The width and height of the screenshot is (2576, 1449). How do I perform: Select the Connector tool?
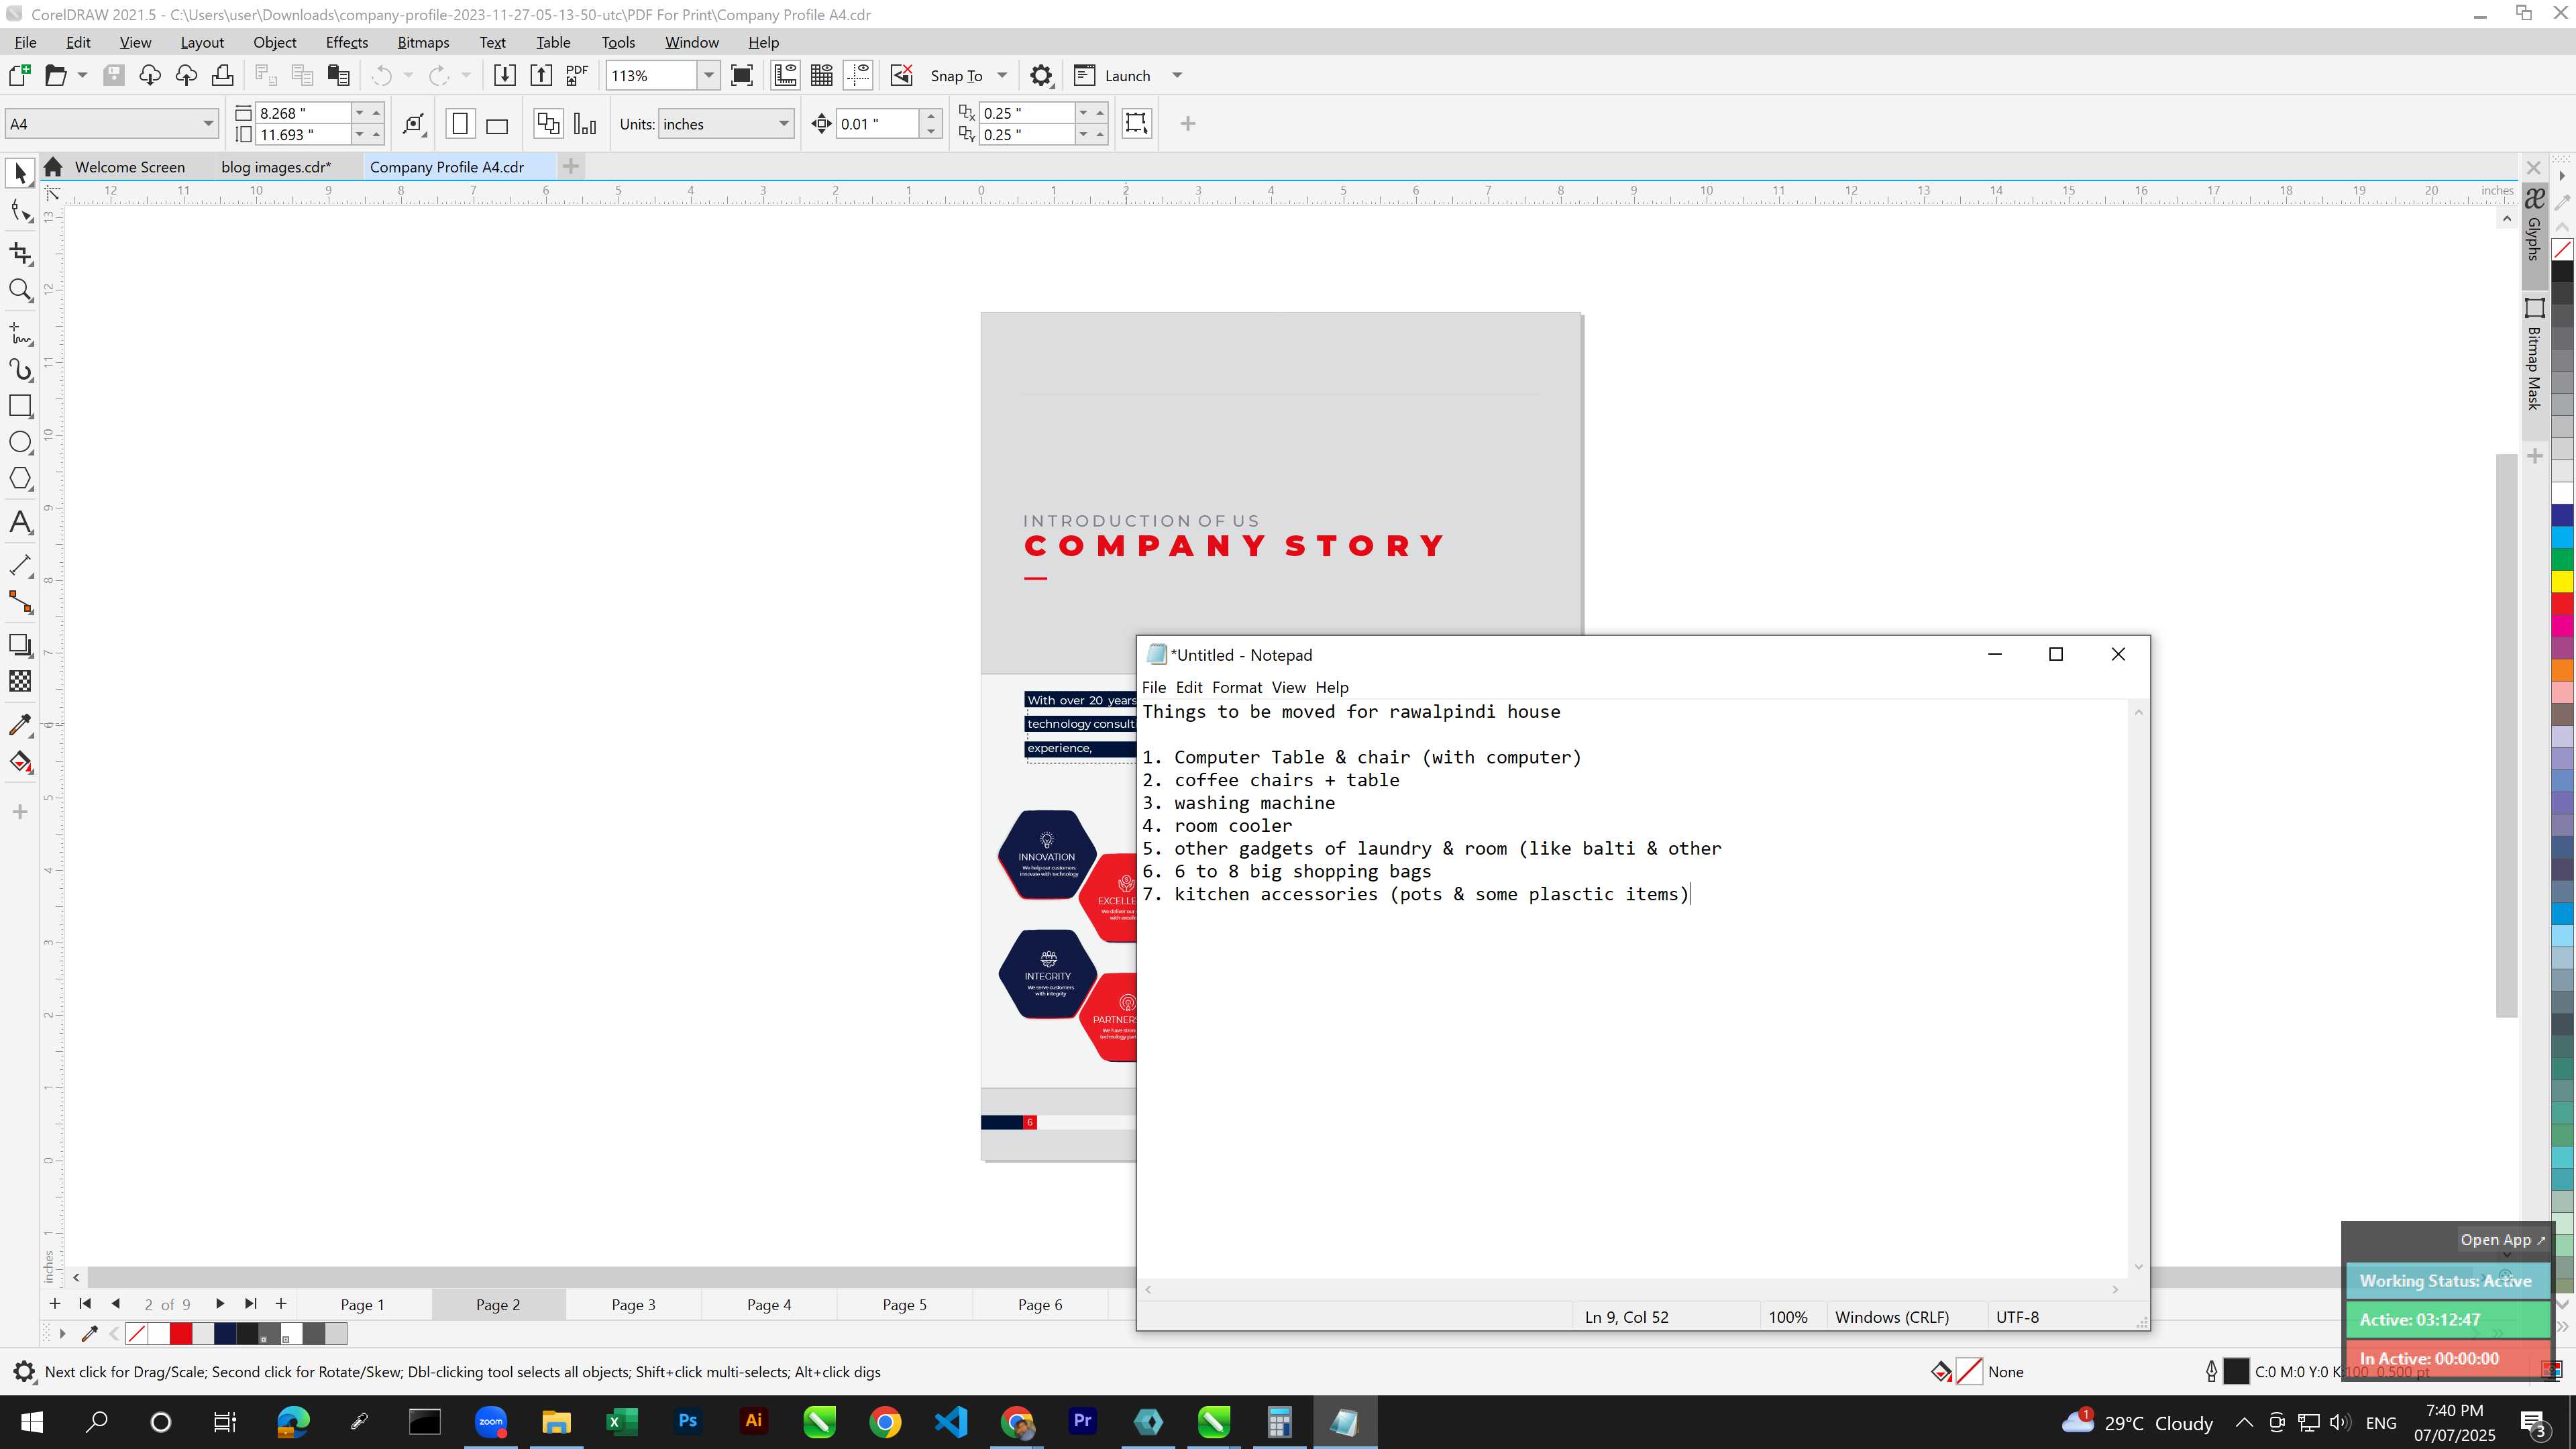20,602
